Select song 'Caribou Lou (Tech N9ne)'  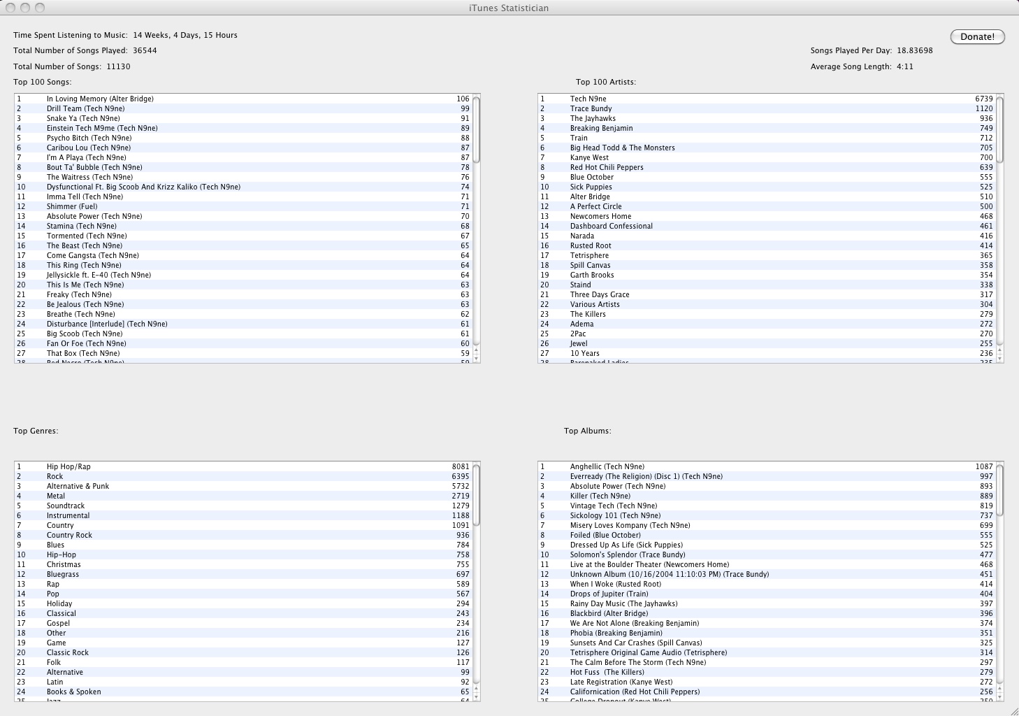point(243,148)
